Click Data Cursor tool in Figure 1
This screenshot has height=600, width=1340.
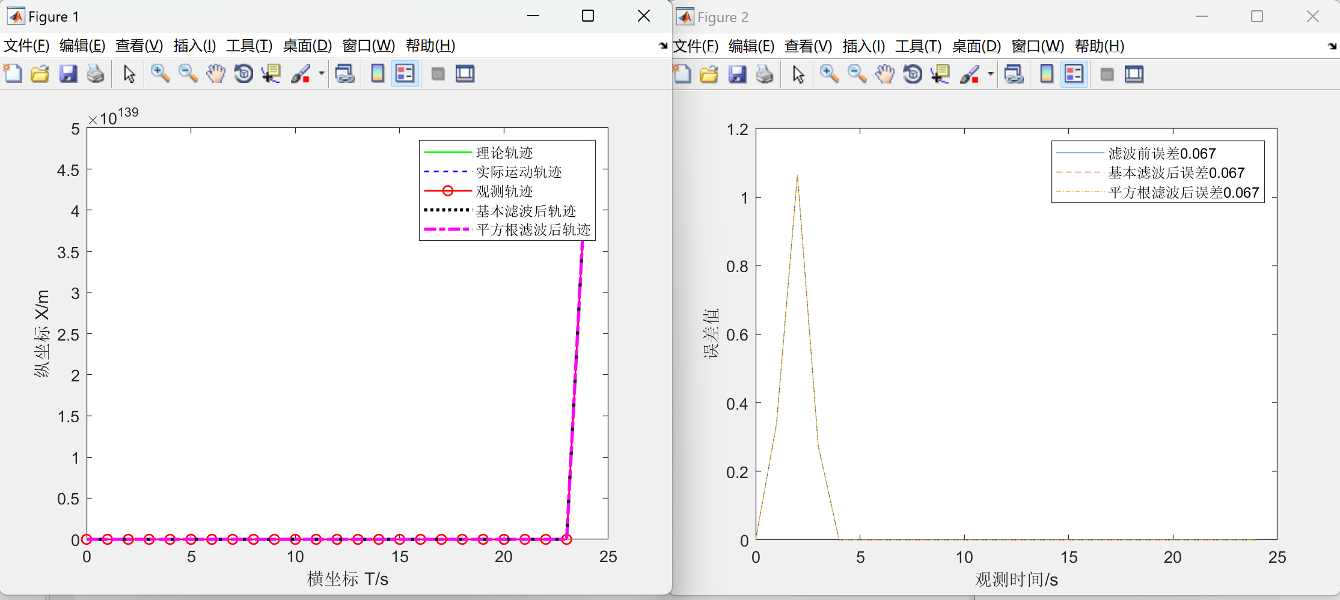click(271, 74)
